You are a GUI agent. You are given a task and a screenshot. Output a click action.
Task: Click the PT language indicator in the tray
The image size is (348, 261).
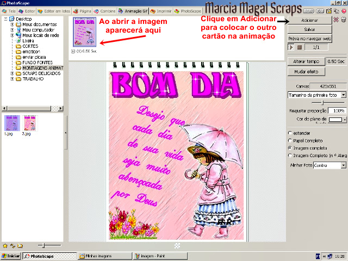click(x=318, y=256)
